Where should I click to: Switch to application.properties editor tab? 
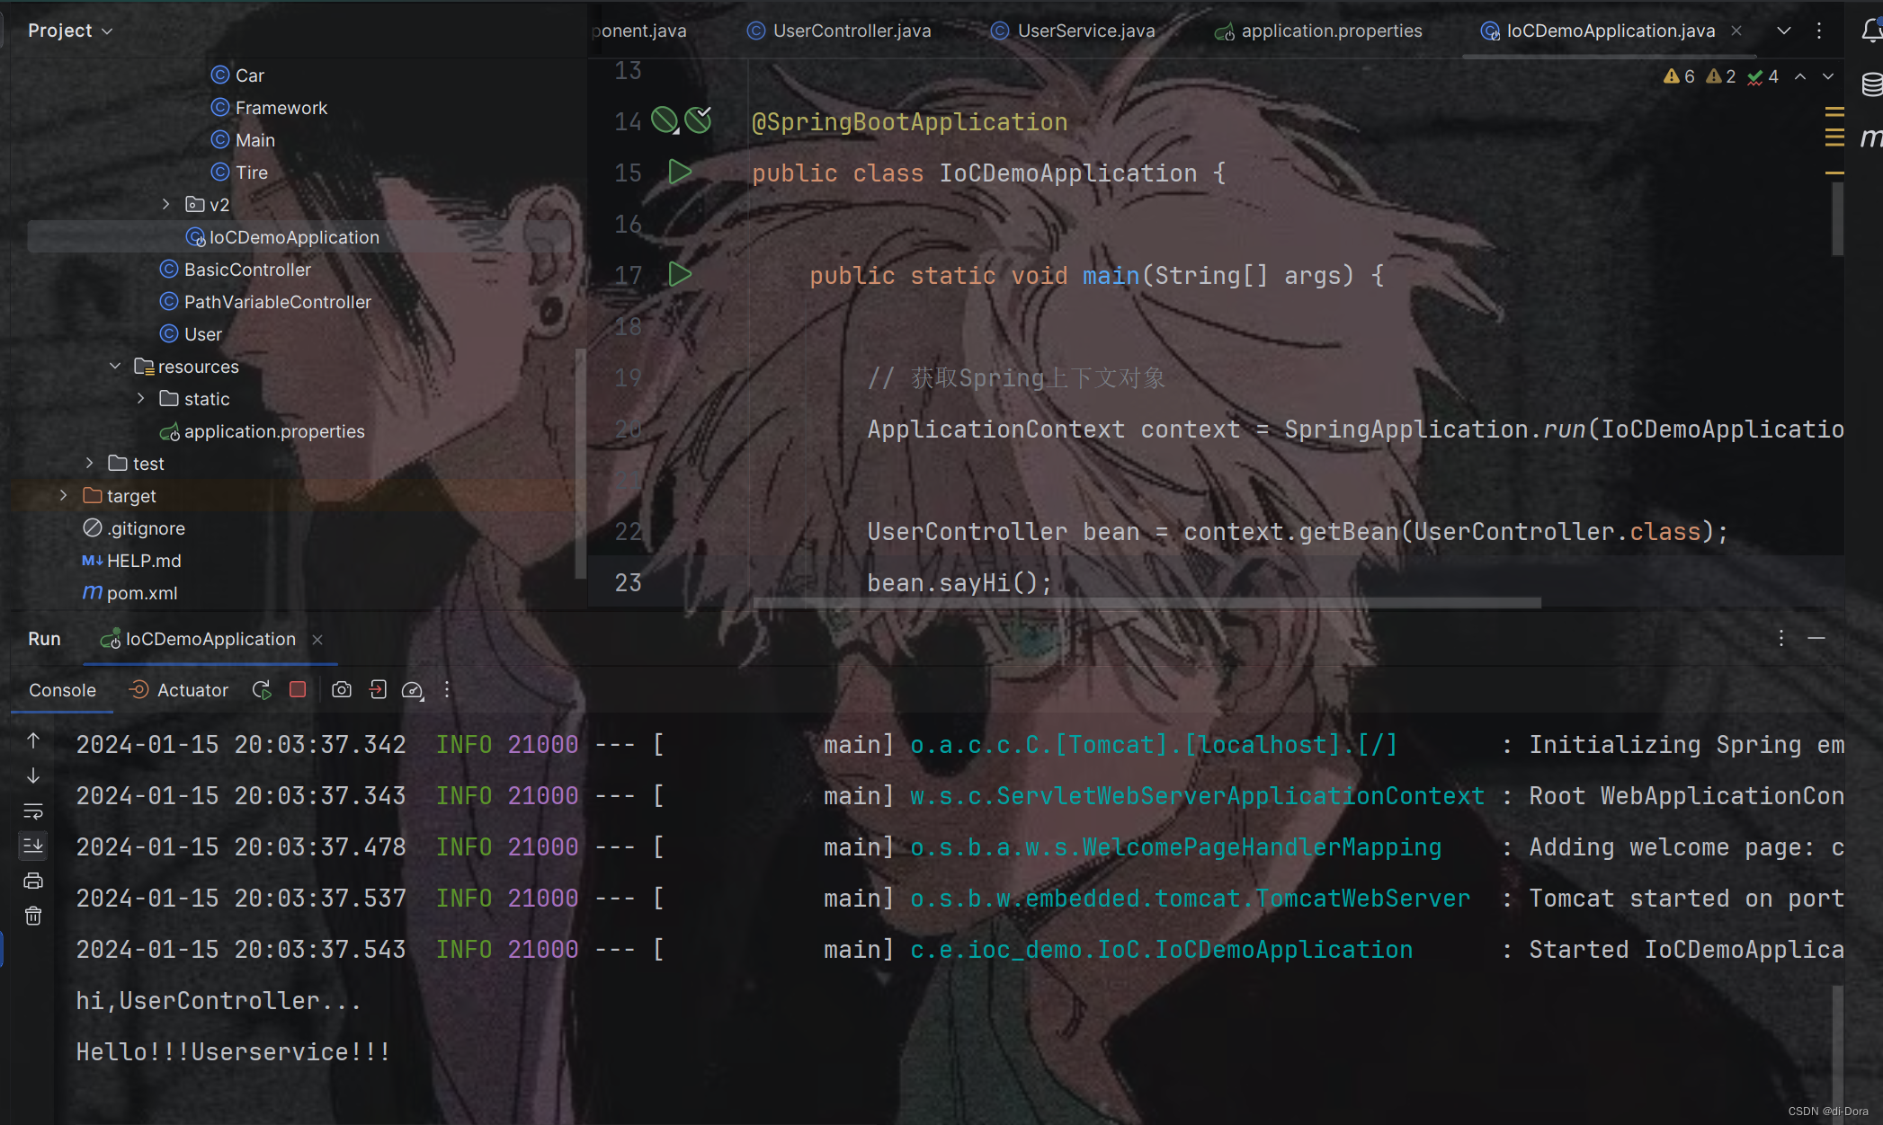click(1318, 31)
